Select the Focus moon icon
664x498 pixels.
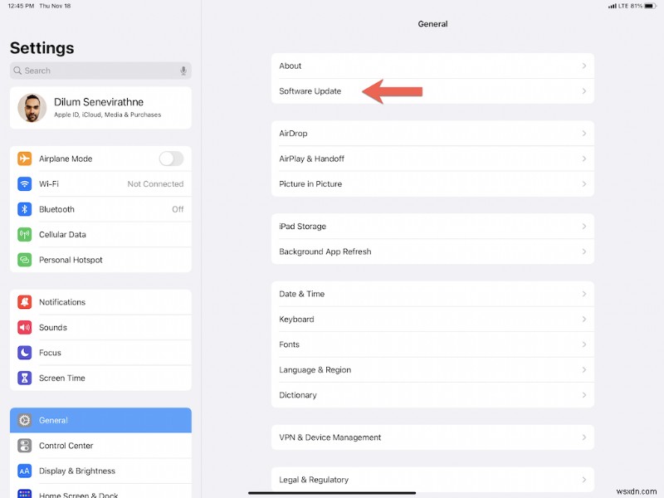click(x=24, y=353)
